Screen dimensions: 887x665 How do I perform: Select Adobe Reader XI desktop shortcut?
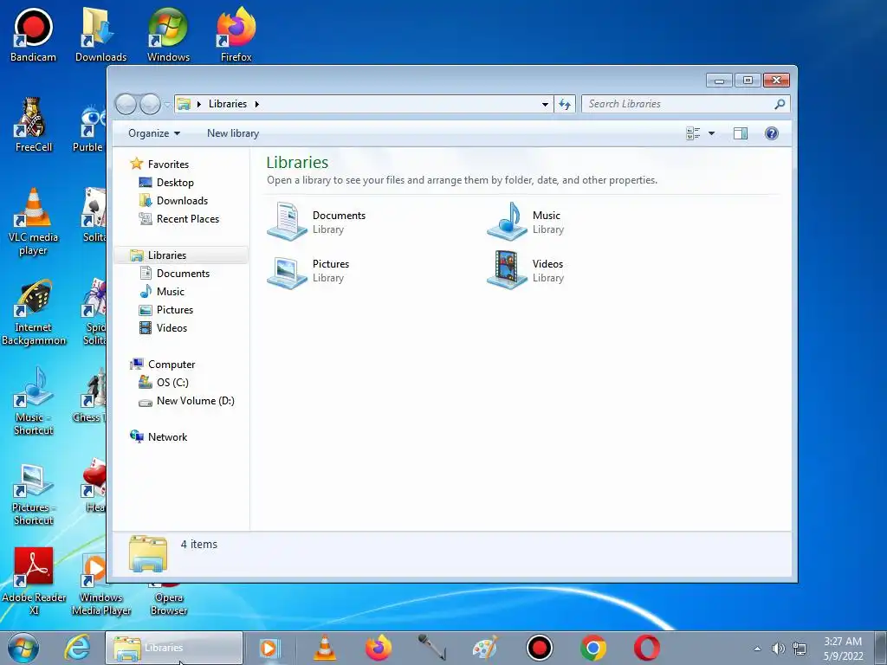[x=34, y=582]
